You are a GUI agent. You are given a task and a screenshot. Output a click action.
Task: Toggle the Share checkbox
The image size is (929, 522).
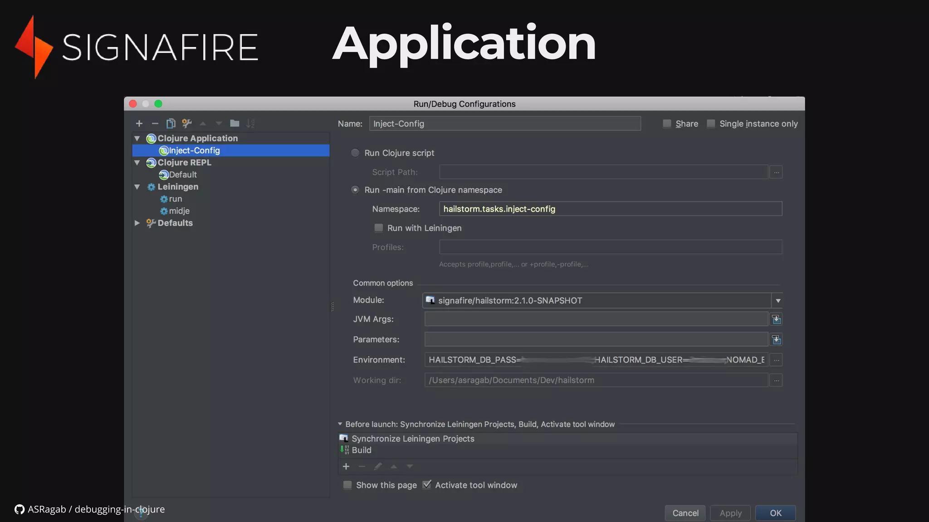pos(667,124)
